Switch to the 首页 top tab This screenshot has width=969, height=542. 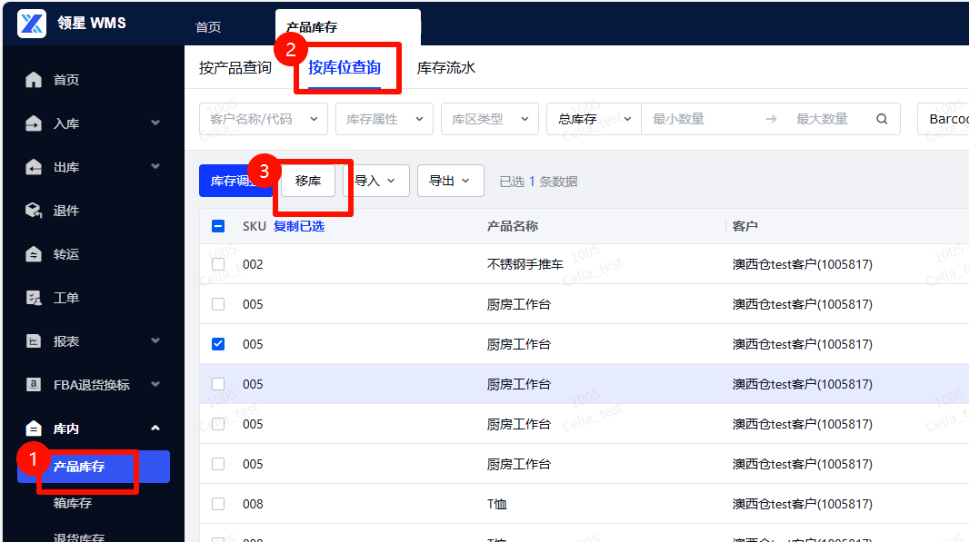208,27
